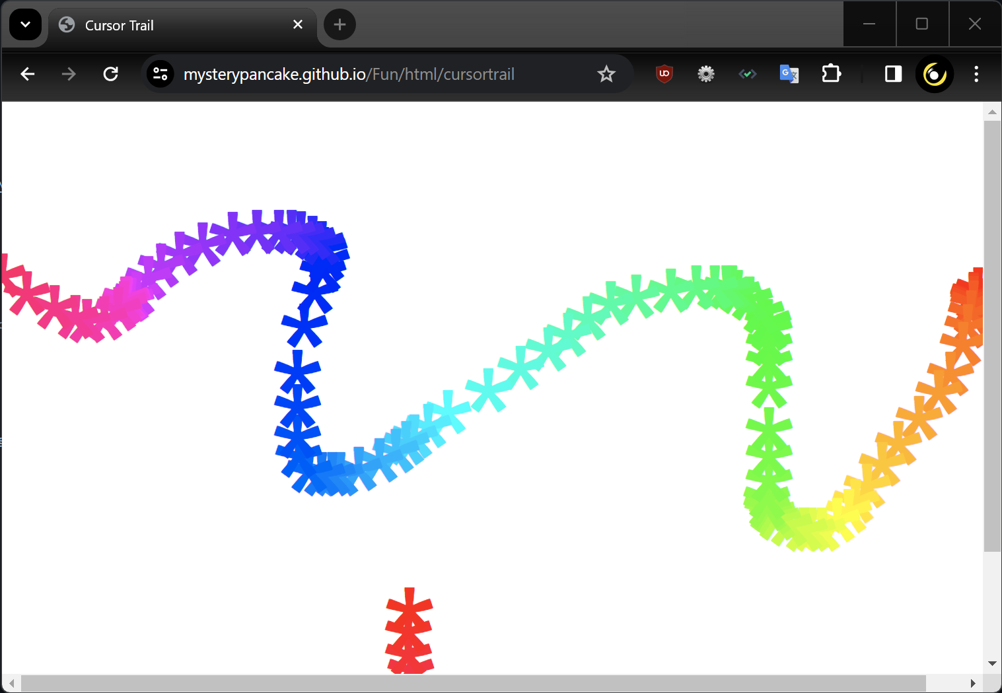Close the browser window
The image size is (1002, 693).
click(975, 24)
